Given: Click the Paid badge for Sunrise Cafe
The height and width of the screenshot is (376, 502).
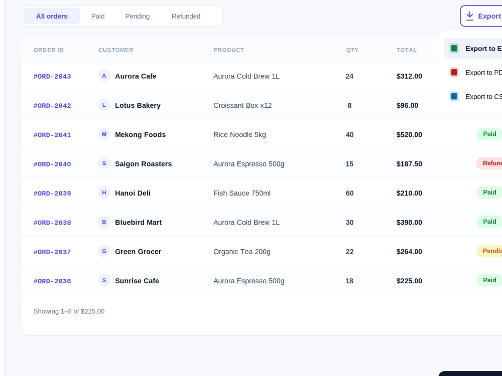Looking at the screenshot, I should click(489, 280).
